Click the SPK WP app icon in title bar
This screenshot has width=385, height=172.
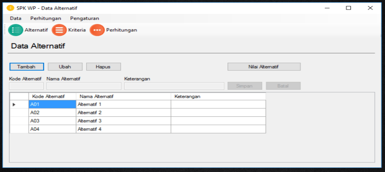10,8
